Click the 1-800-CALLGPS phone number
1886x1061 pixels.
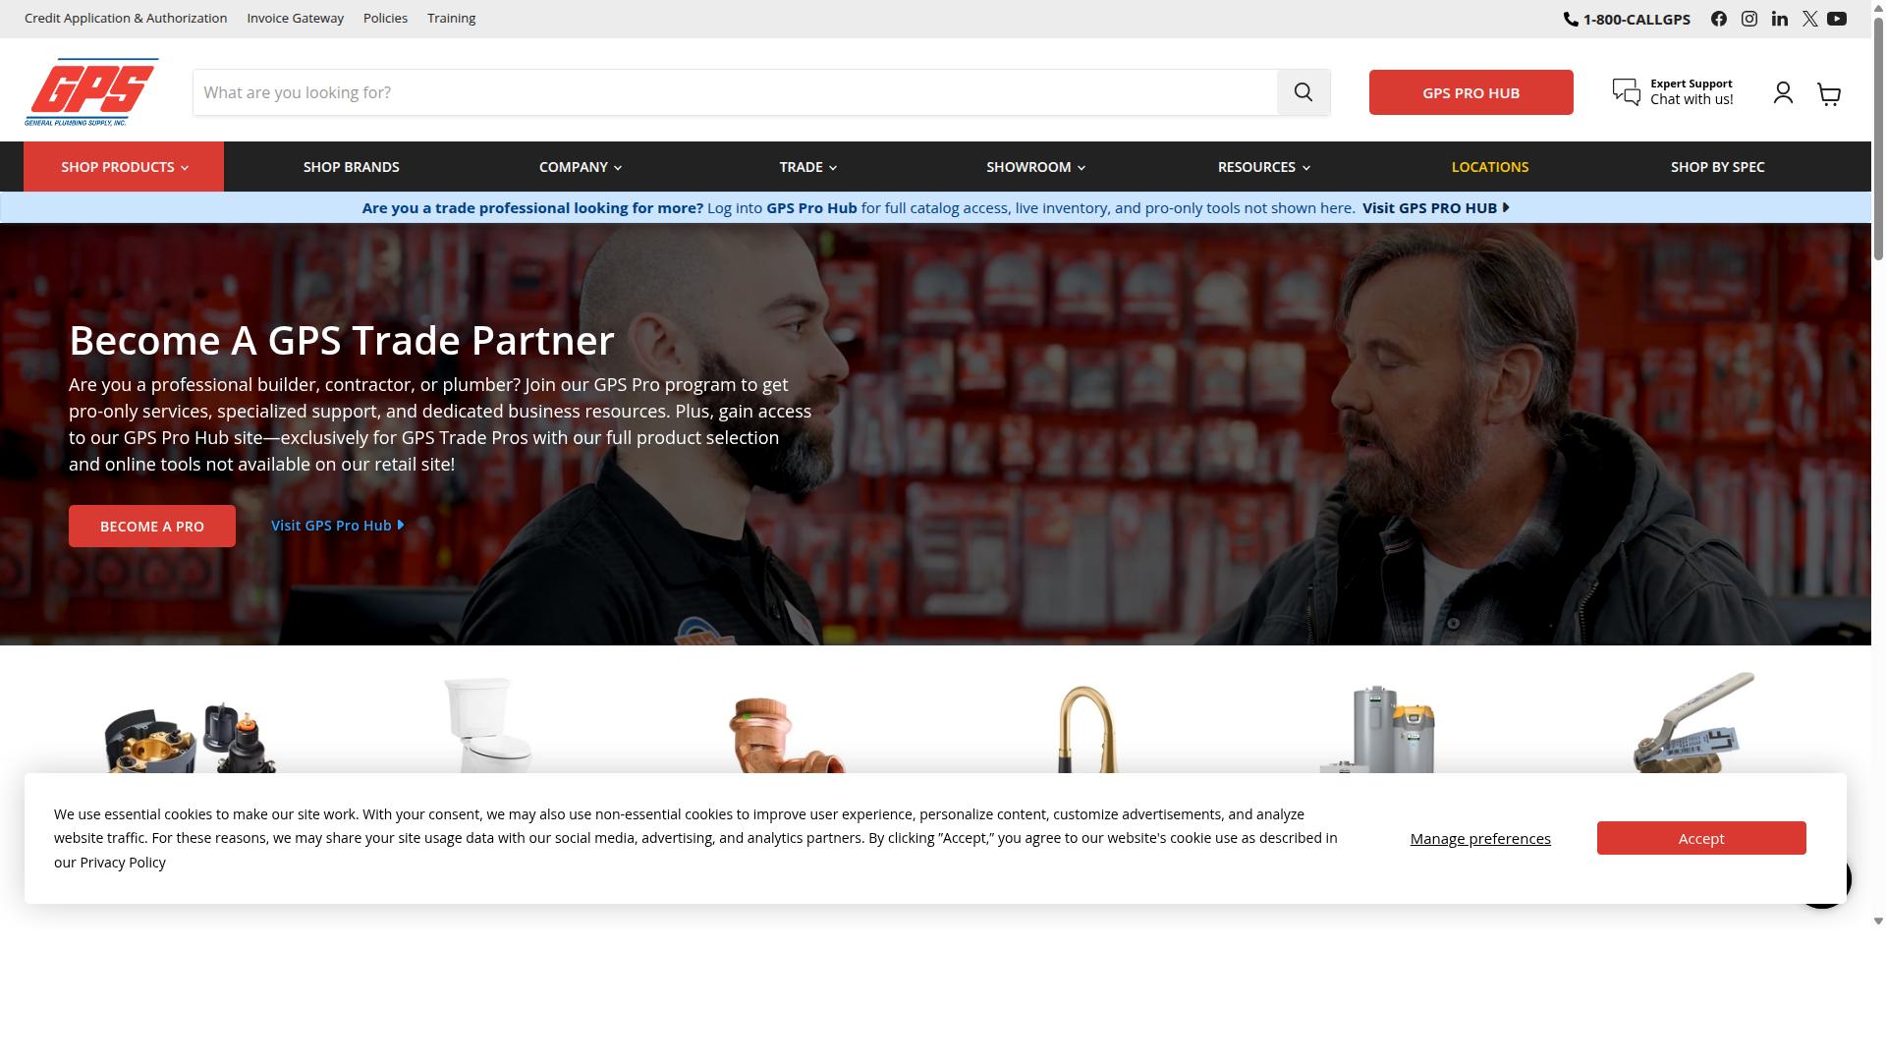[x=1636, y=19]
